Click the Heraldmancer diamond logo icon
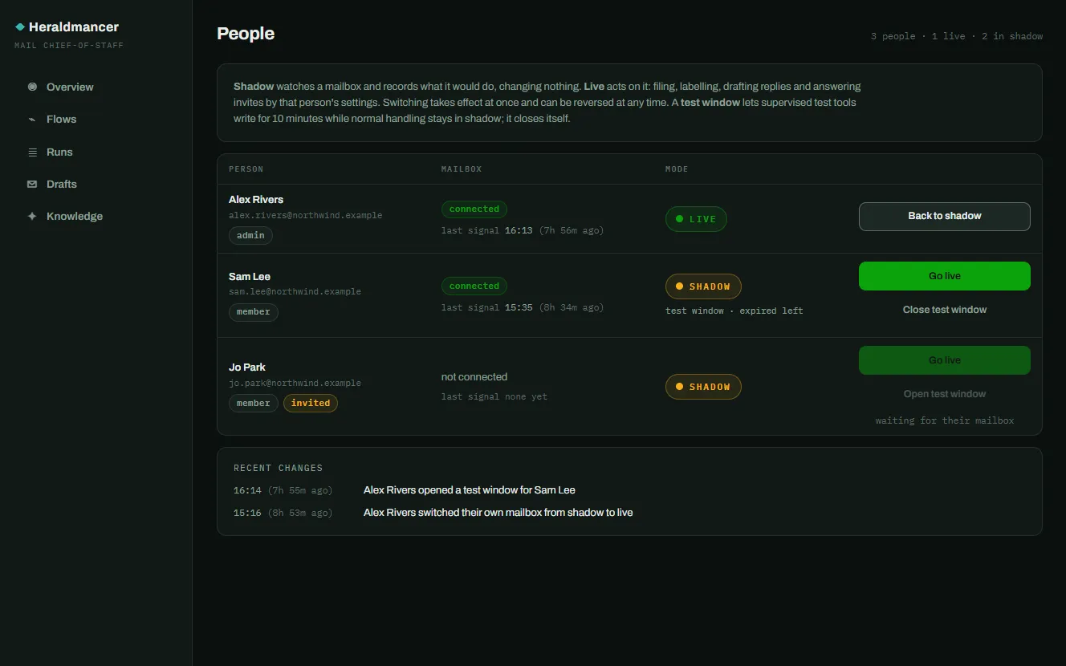Image resolution: width=1066 pixels, height=666 pixels. click(20, 27)
